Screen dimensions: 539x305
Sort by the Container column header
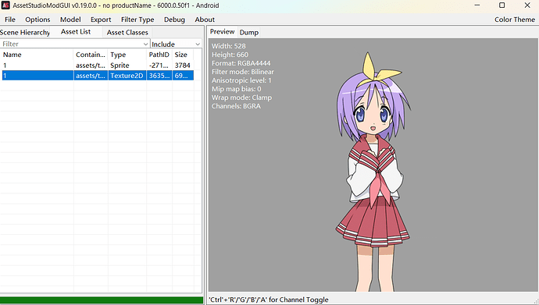91,55
